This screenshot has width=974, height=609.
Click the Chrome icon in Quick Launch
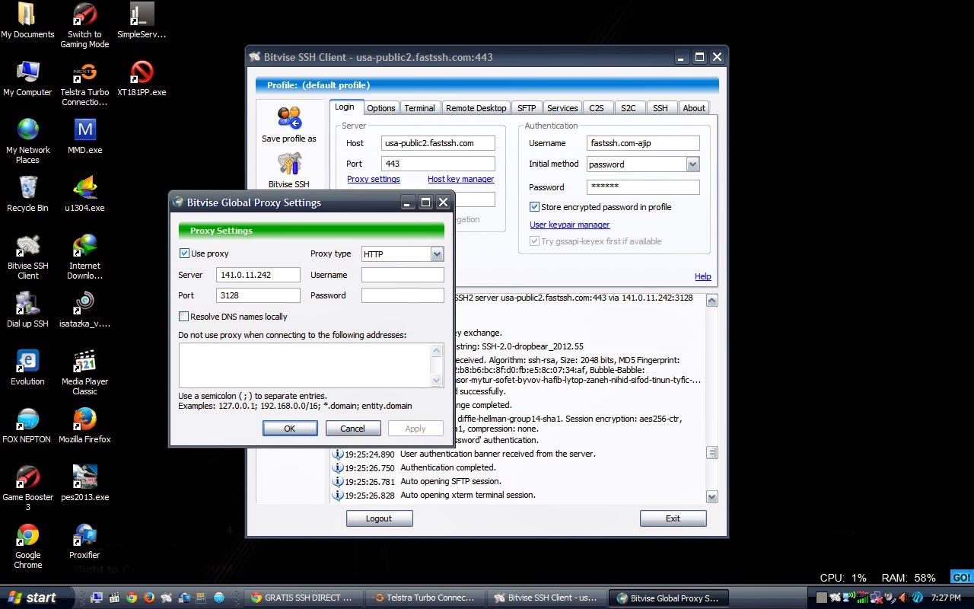pyautogui.click(x=132, y=598)
